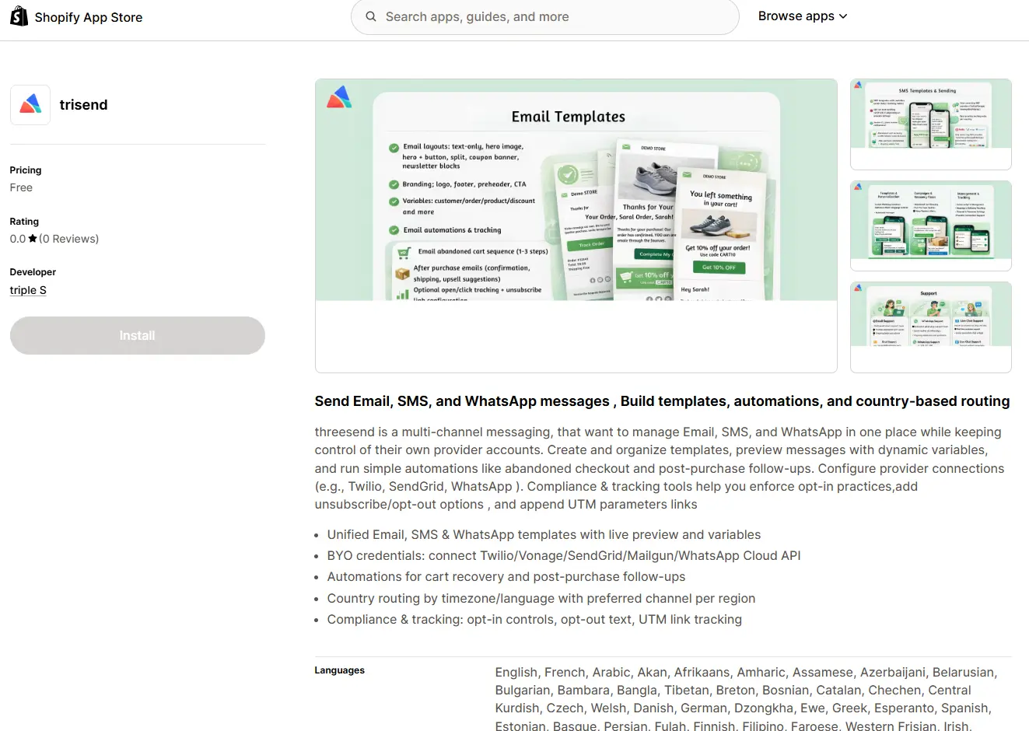Click the trisend app logo icon
The height and width of the screenshot is (731, 1029).
pyautogui.click(x=30, y=105)
